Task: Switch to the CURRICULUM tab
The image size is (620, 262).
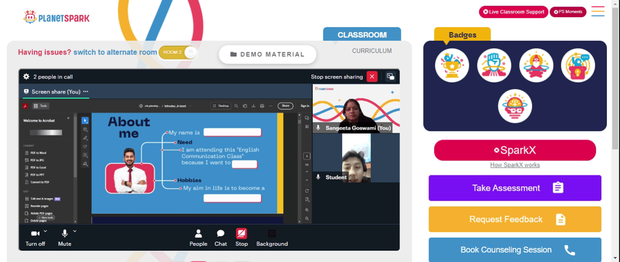Action: (x=371, y=51)
